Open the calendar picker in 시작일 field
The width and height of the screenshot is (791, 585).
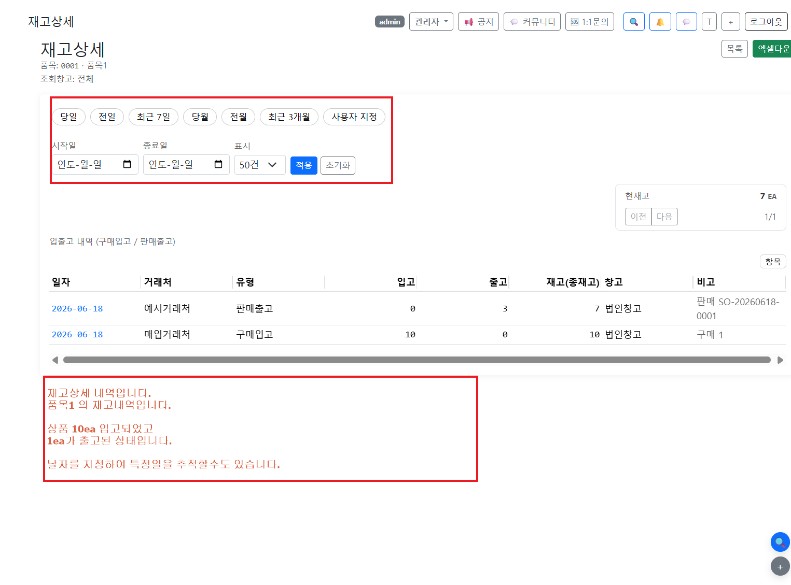[x=127, y=164]
